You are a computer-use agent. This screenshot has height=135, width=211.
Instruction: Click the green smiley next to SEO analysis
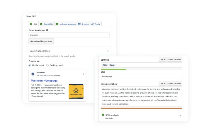click(x=103, y=115)
